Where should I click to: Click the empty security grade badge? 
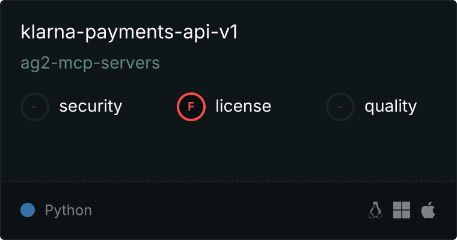[x=35, y=107]
